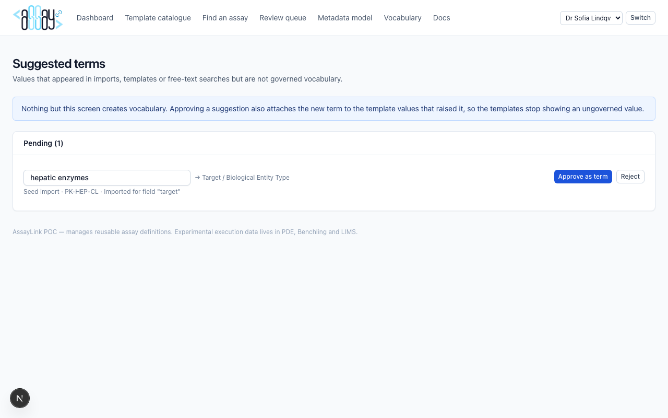Expand the Dr Sofia Lindqv user dropdown

coord(591,18)
